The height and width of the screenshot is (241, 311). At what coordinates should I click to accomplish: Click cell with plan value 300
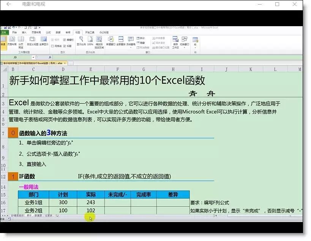tap(63, 202)
